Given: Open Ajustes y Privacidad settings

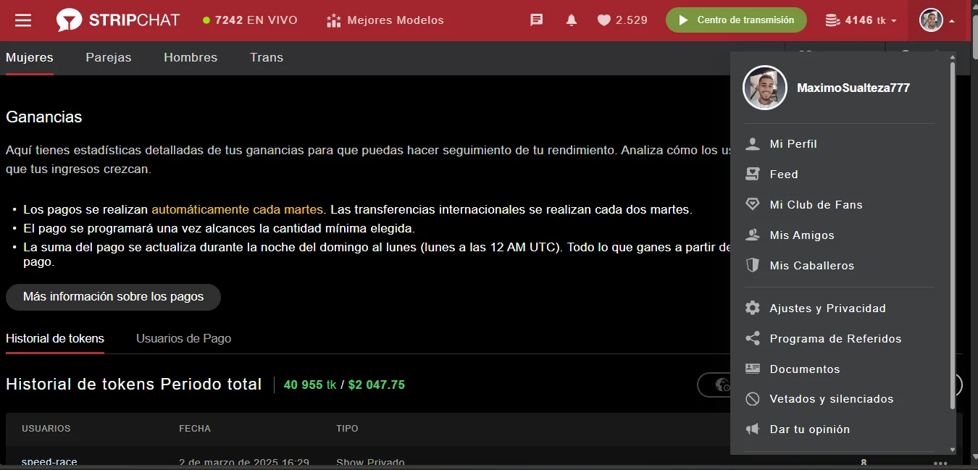Looking at the screenshot, I should (827, 309).
